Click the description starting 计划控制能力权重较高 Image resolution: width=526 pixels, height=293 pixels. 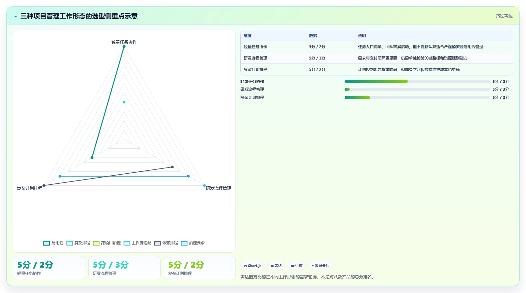click(409, 70)
